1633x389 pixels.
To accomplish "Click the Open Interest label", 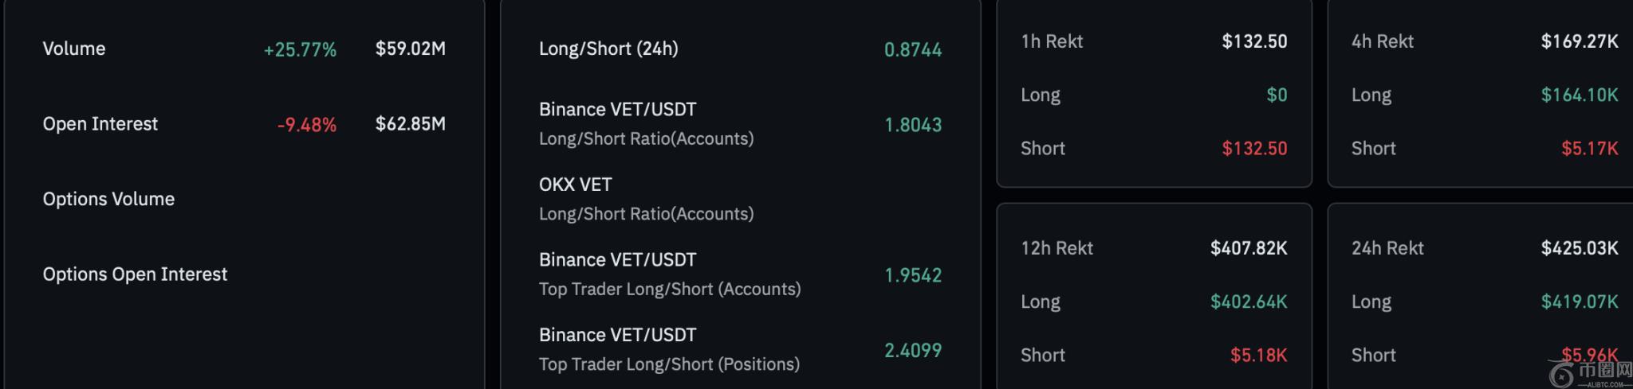I will click(100, 124).
